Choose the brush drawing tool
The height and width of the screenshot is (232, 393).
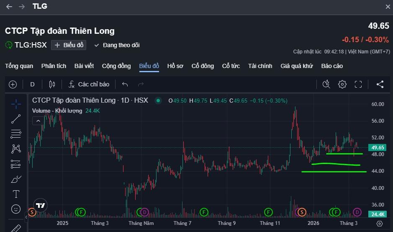pyautogui.click(x=16, y=179)
